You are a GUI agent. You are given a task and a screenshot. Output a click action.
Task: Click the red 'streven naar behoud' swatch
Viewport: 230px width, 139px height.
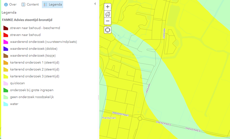click(x=6, y=35)
